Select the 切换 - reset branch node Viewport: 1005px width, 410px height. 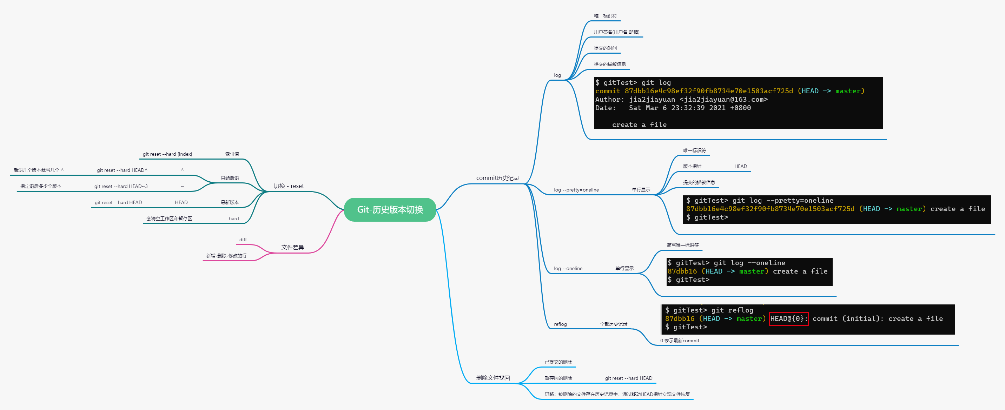288,186
